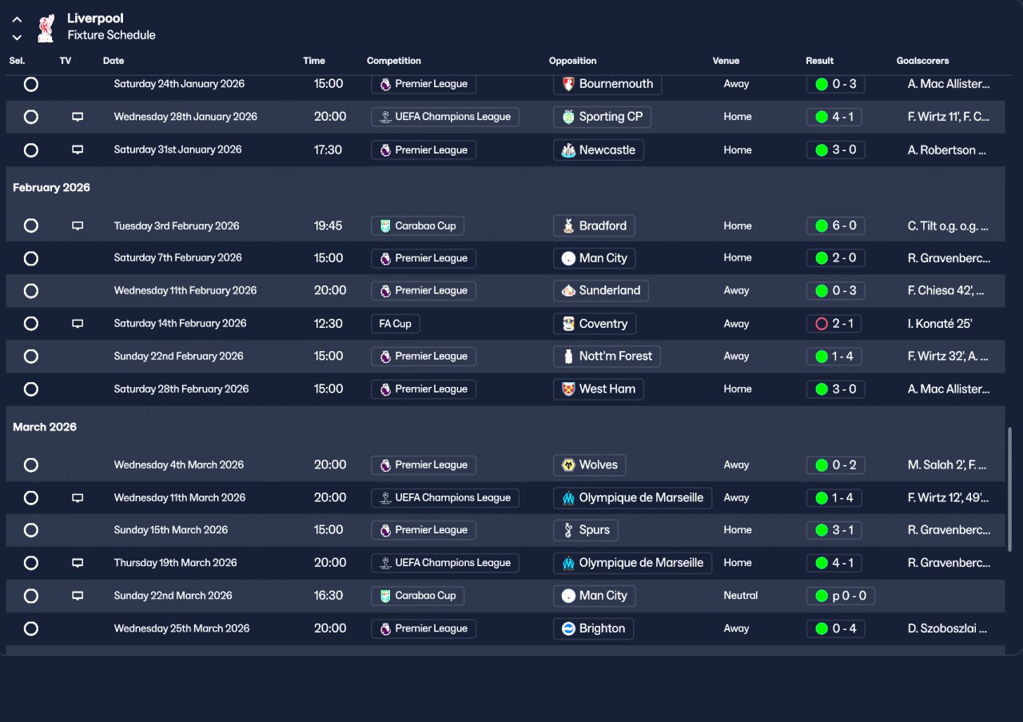This screenshot has width=1023, height=722.
Task: Click the Bradford club crest
Action: pyautogui.click(x=568, y=225)
